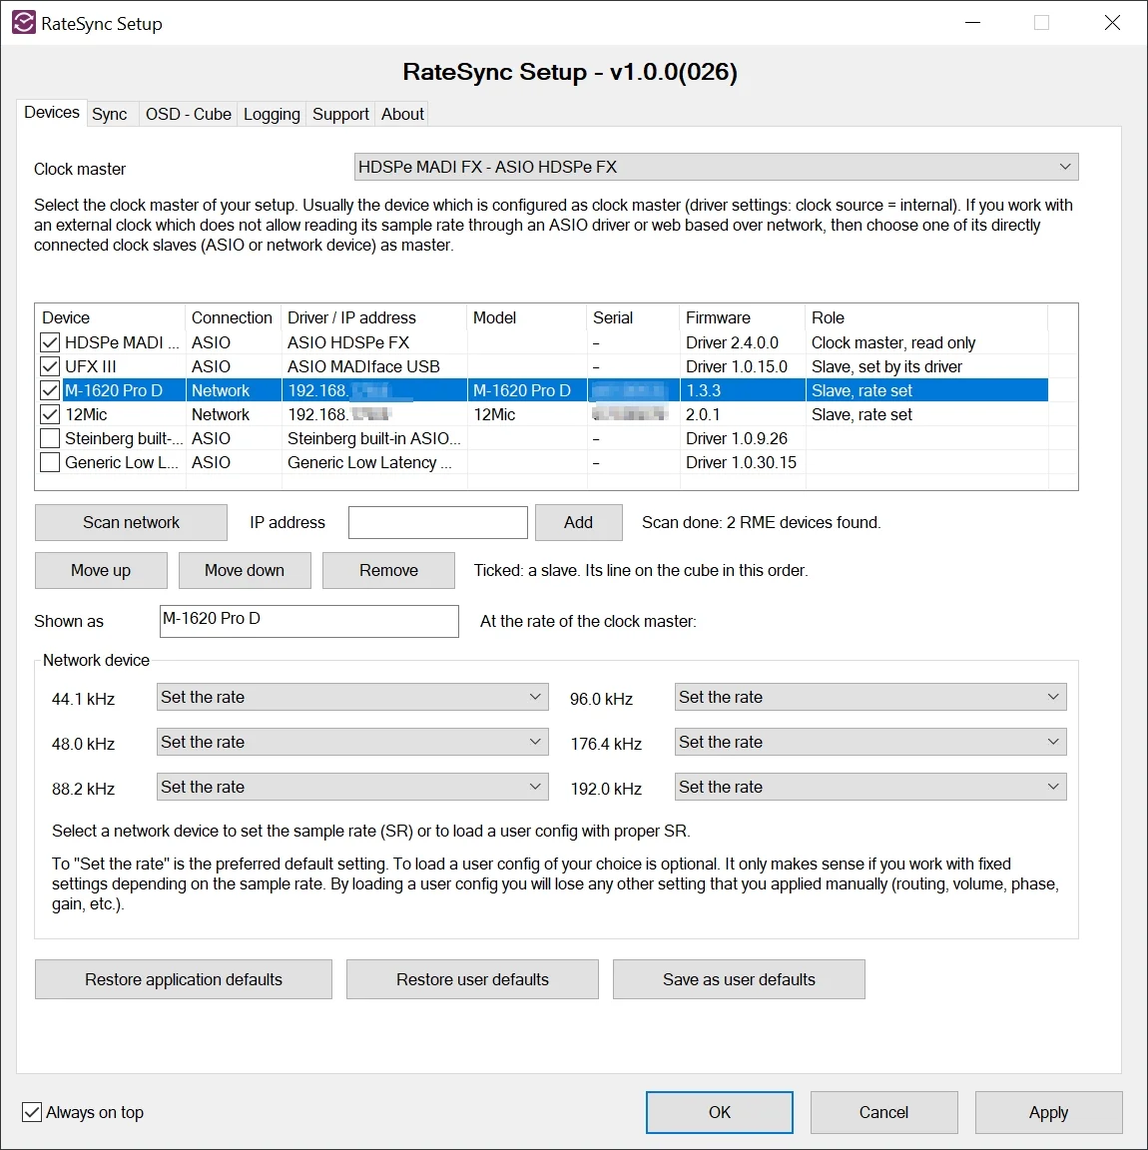1148x1150 pixels.
Task: Open the 192.0 kHz rate dropdown
Action: [870, 787]
